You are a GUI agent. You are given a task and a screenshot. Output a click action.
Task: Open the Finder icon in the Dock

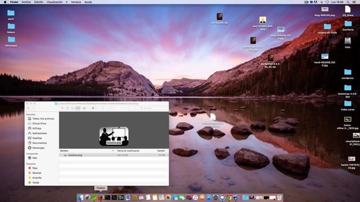coord(80,198)
